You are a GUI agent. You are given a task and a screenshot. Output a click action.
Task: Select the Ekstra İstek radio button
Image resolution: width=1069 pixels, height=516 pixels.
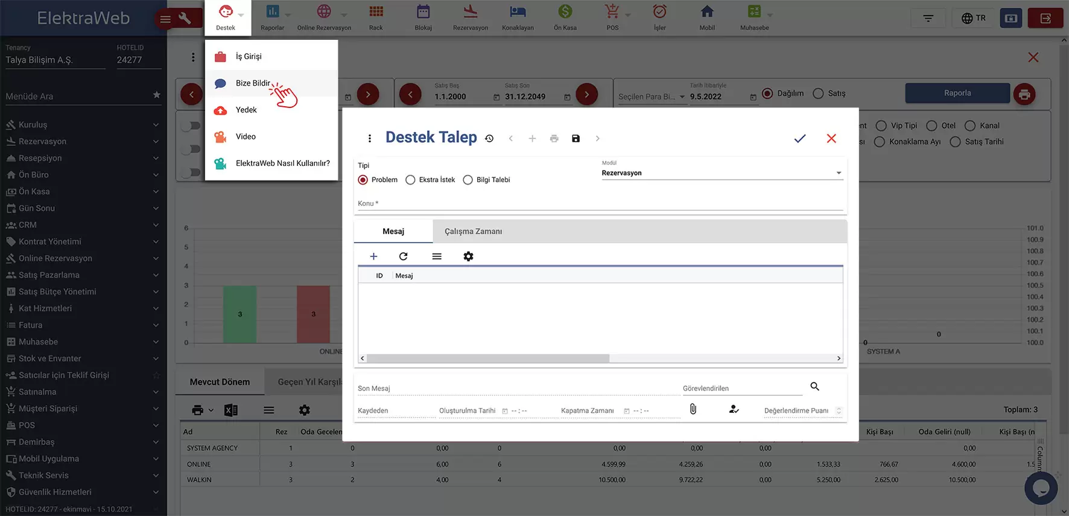[x=410, y=180]
